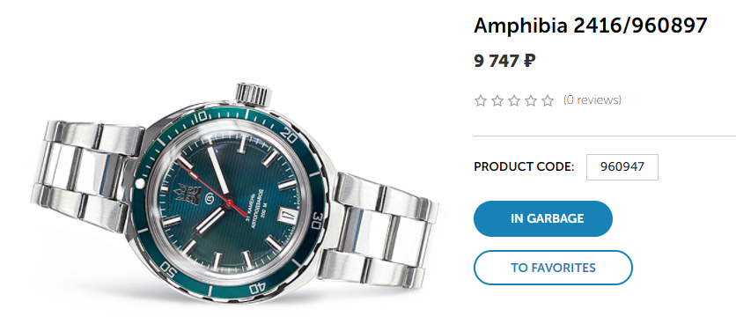
Task: Open the (0 reviews) link
Action: pyautogui.click(x=592, y=100)
